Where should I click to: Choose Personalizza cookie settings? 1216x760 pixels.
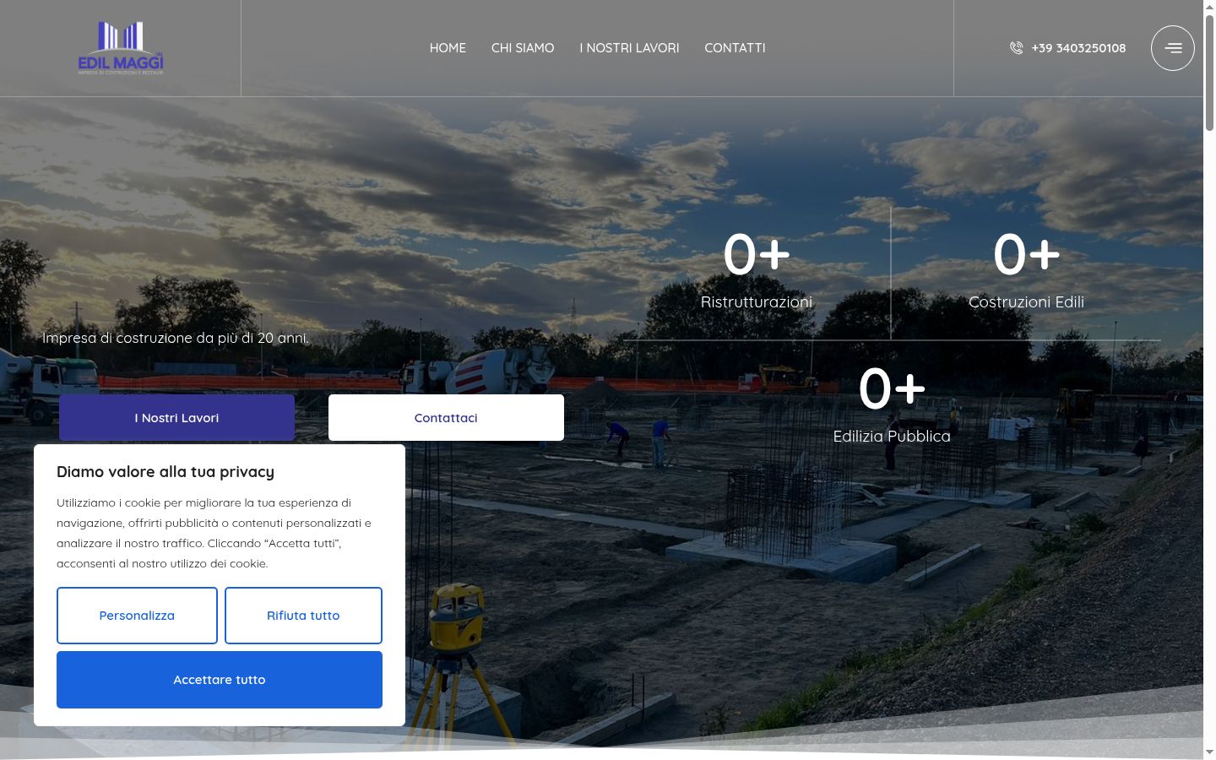tap(137, 616)
